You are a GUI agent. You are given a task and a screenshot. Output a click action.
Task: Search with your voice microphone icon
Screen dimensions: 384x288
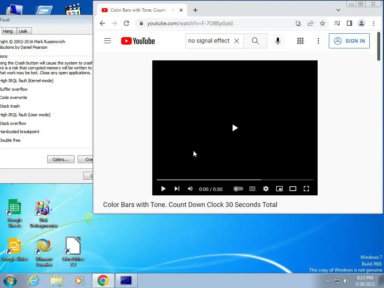click(278, 41)
